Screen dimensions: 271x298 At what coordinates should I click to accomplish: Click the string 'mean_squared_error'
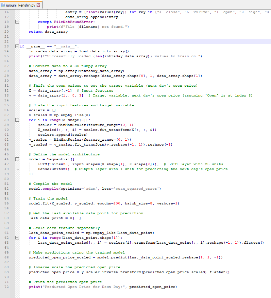click(x=136, y=189)
